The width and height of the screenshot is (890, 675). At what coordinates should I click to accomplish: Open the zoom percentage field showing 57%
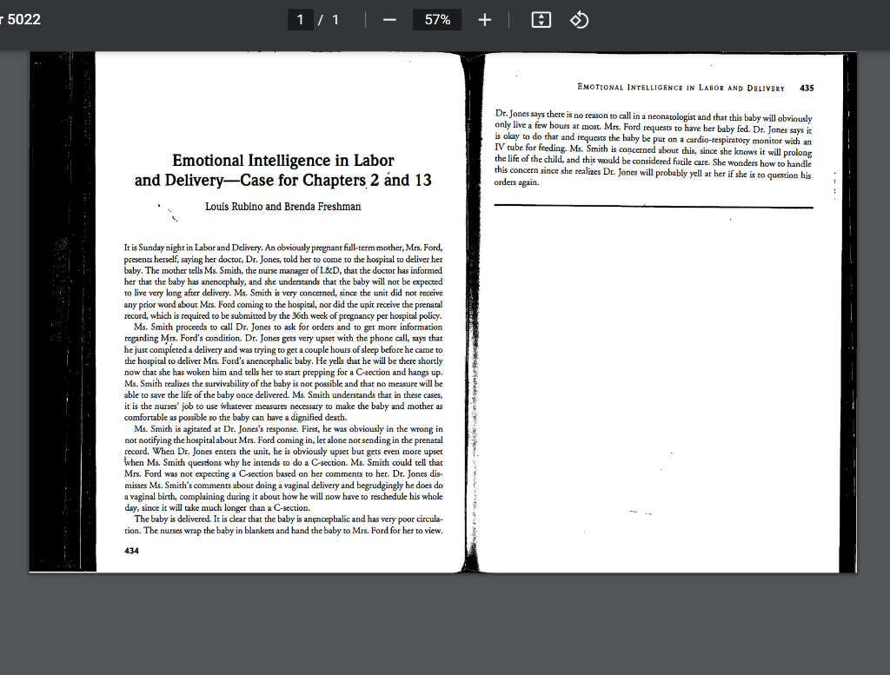point(436,19)
